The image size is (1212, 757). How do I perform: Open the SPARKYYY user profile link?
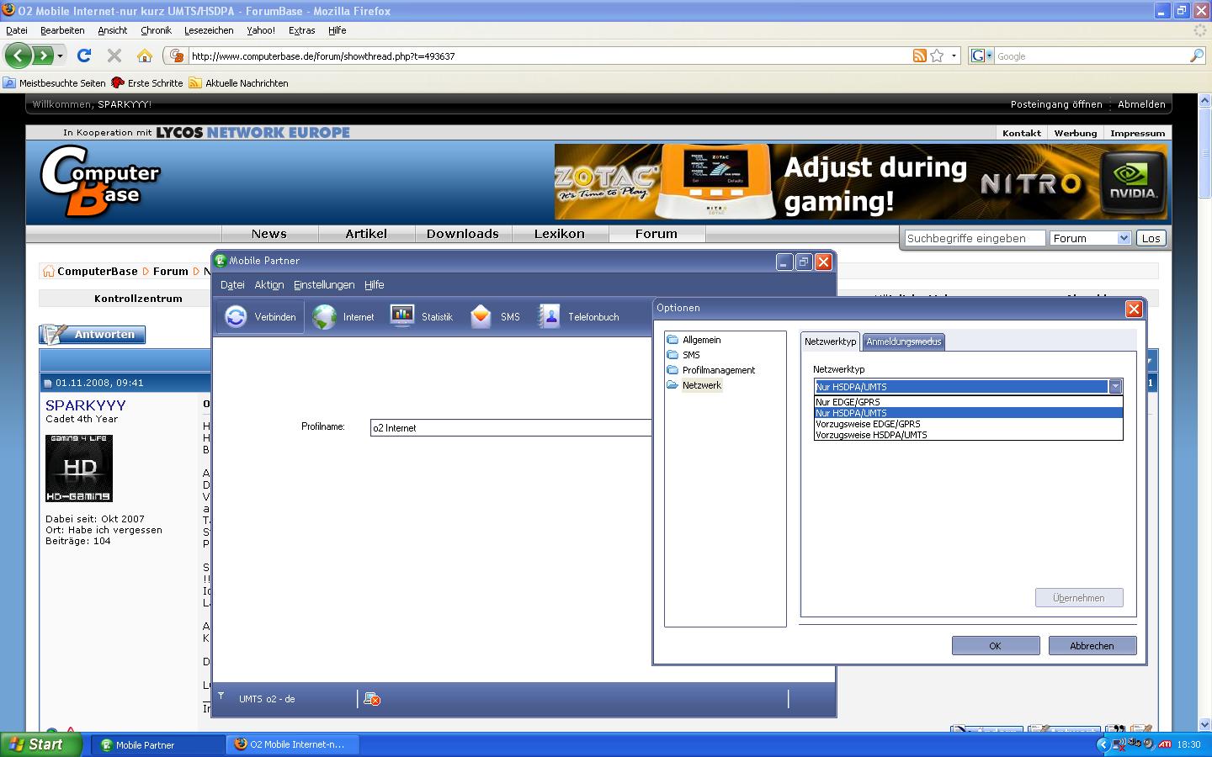86,405
